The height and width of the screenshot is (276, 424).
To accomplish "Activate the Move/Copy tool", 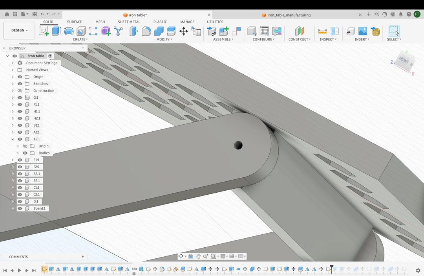I will click(x=184, y=31).
